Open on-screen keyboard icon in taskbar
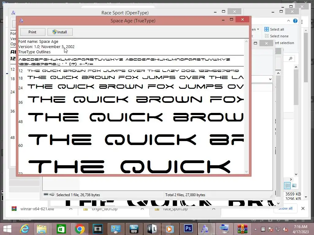The width and height of the screenshot is (314, 235). point(224,229)
